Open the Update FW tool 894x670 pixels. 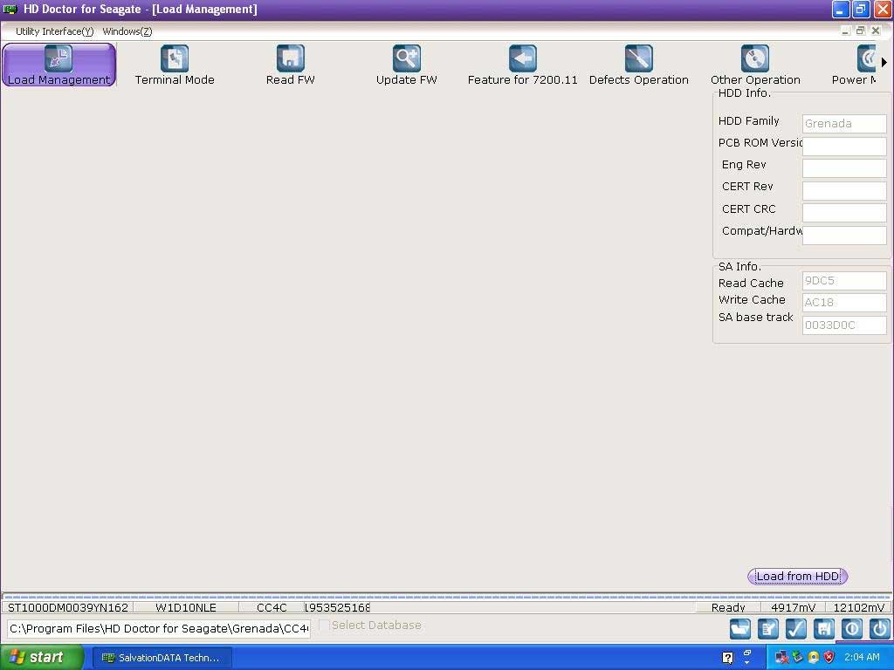[x=407, y=65]
